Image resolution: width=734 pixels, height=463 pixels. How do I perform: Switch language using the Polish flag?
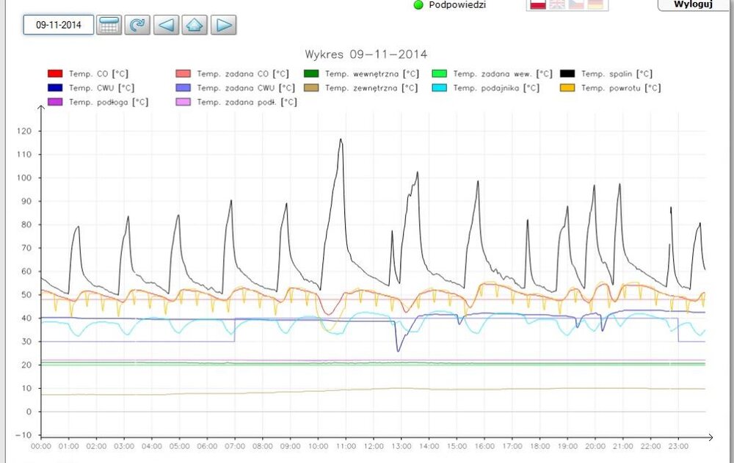538,4
